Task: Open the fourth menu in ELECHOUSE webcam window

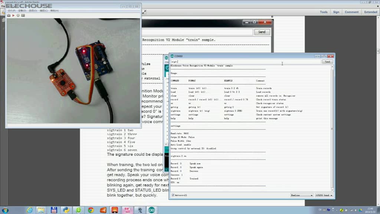Action: coord(43,11)
